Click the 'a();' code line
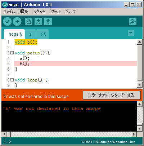 (24, 58)
